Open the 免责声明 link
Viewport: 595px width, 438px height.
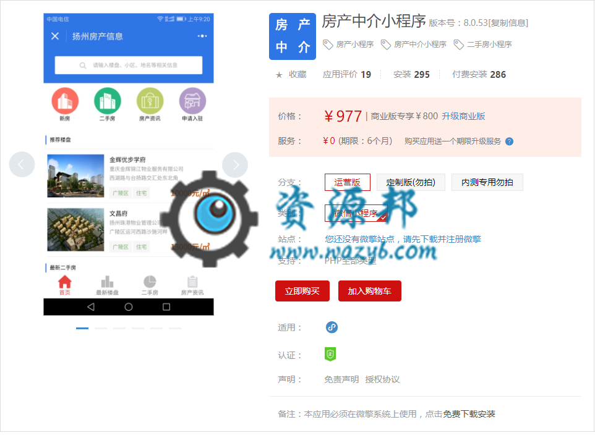pos(341,380)
